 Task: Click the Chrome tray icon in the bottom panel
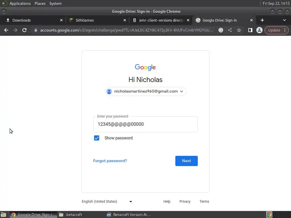269,215
